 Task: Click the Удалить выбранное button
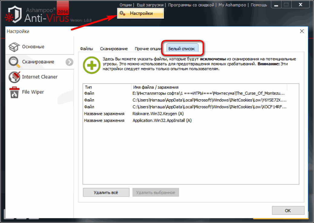155,193
